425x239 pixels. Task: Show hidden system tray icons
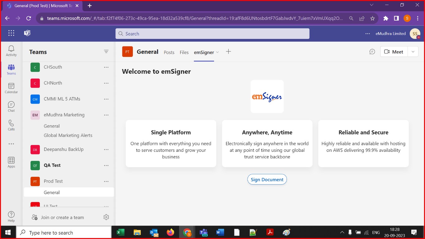(x=342, y=232)
